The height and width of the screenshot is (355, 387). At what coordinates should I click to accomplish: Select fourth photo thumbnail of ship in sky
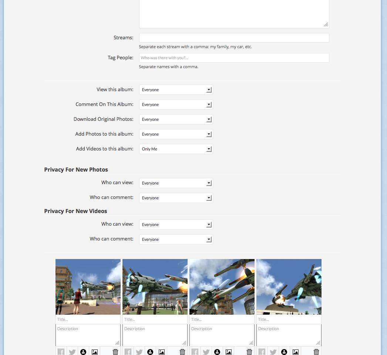pos(289,287)
